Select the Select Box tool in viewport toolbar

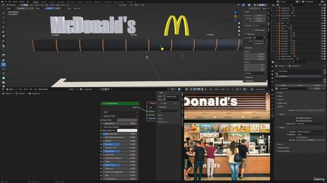(4, 13)
